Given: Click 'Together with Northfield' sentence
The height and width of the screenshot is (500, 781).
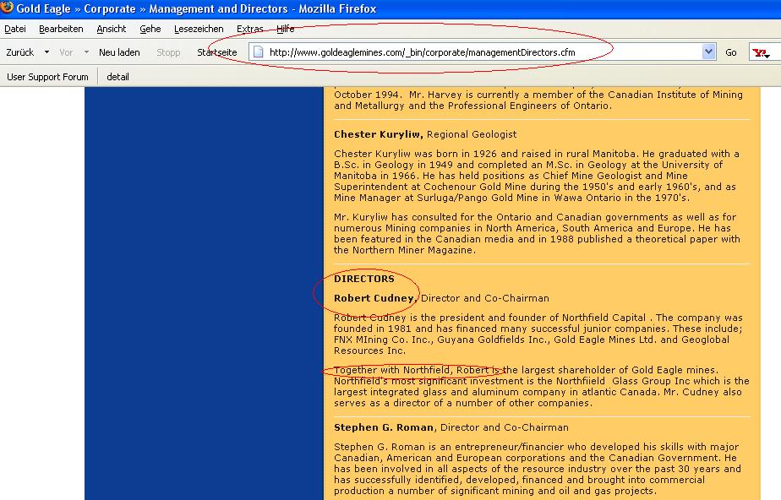Looking at the screenshot, I should click(x=526, y=370).
